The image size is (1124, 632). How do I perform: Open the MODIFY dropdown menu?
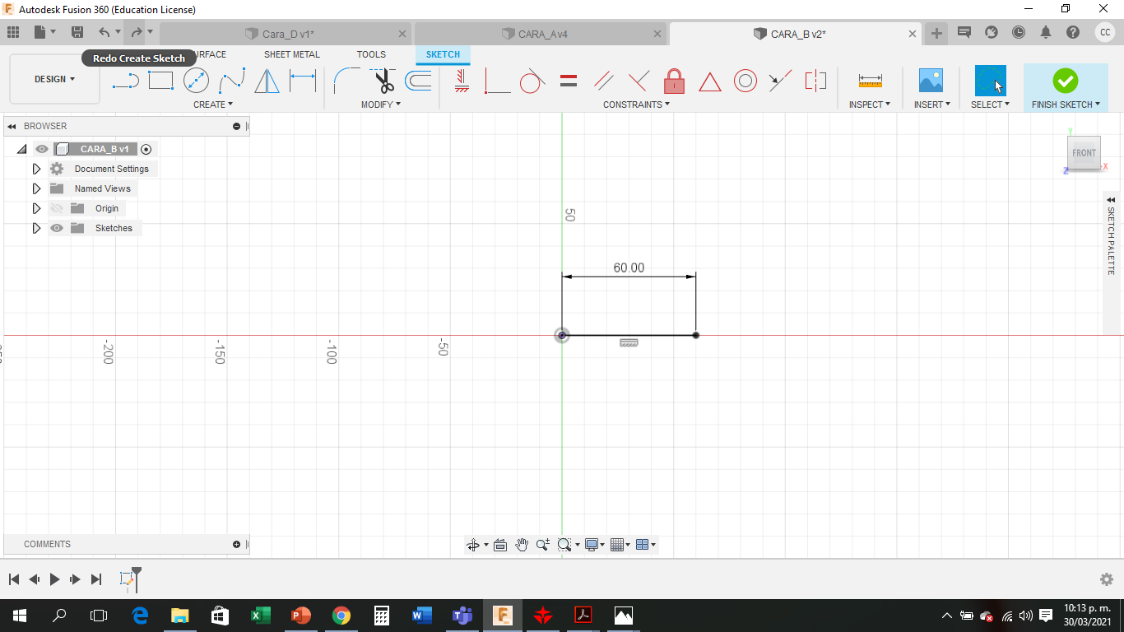pyautogui.click(x=381, y=105)
